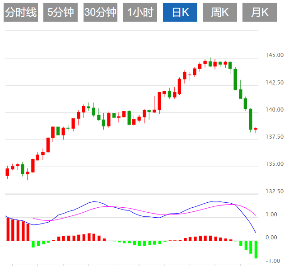The height and width of the screenshot is (266, 284).
Task: Show the 1小时 chart view
Action: click(140, 13)
